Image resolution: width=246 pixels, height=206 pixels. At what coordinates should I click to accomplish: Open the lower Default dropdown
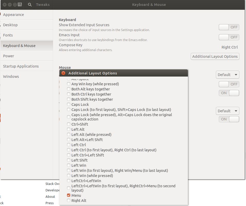[x=227, y=111]
